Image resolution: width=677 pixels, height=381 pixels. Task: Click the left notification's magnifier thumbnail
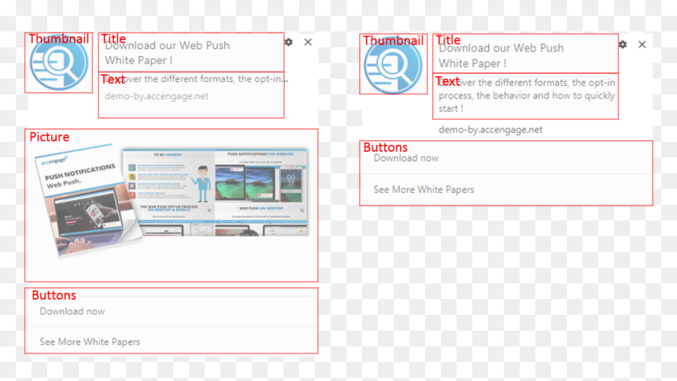(x=59, y=64)
